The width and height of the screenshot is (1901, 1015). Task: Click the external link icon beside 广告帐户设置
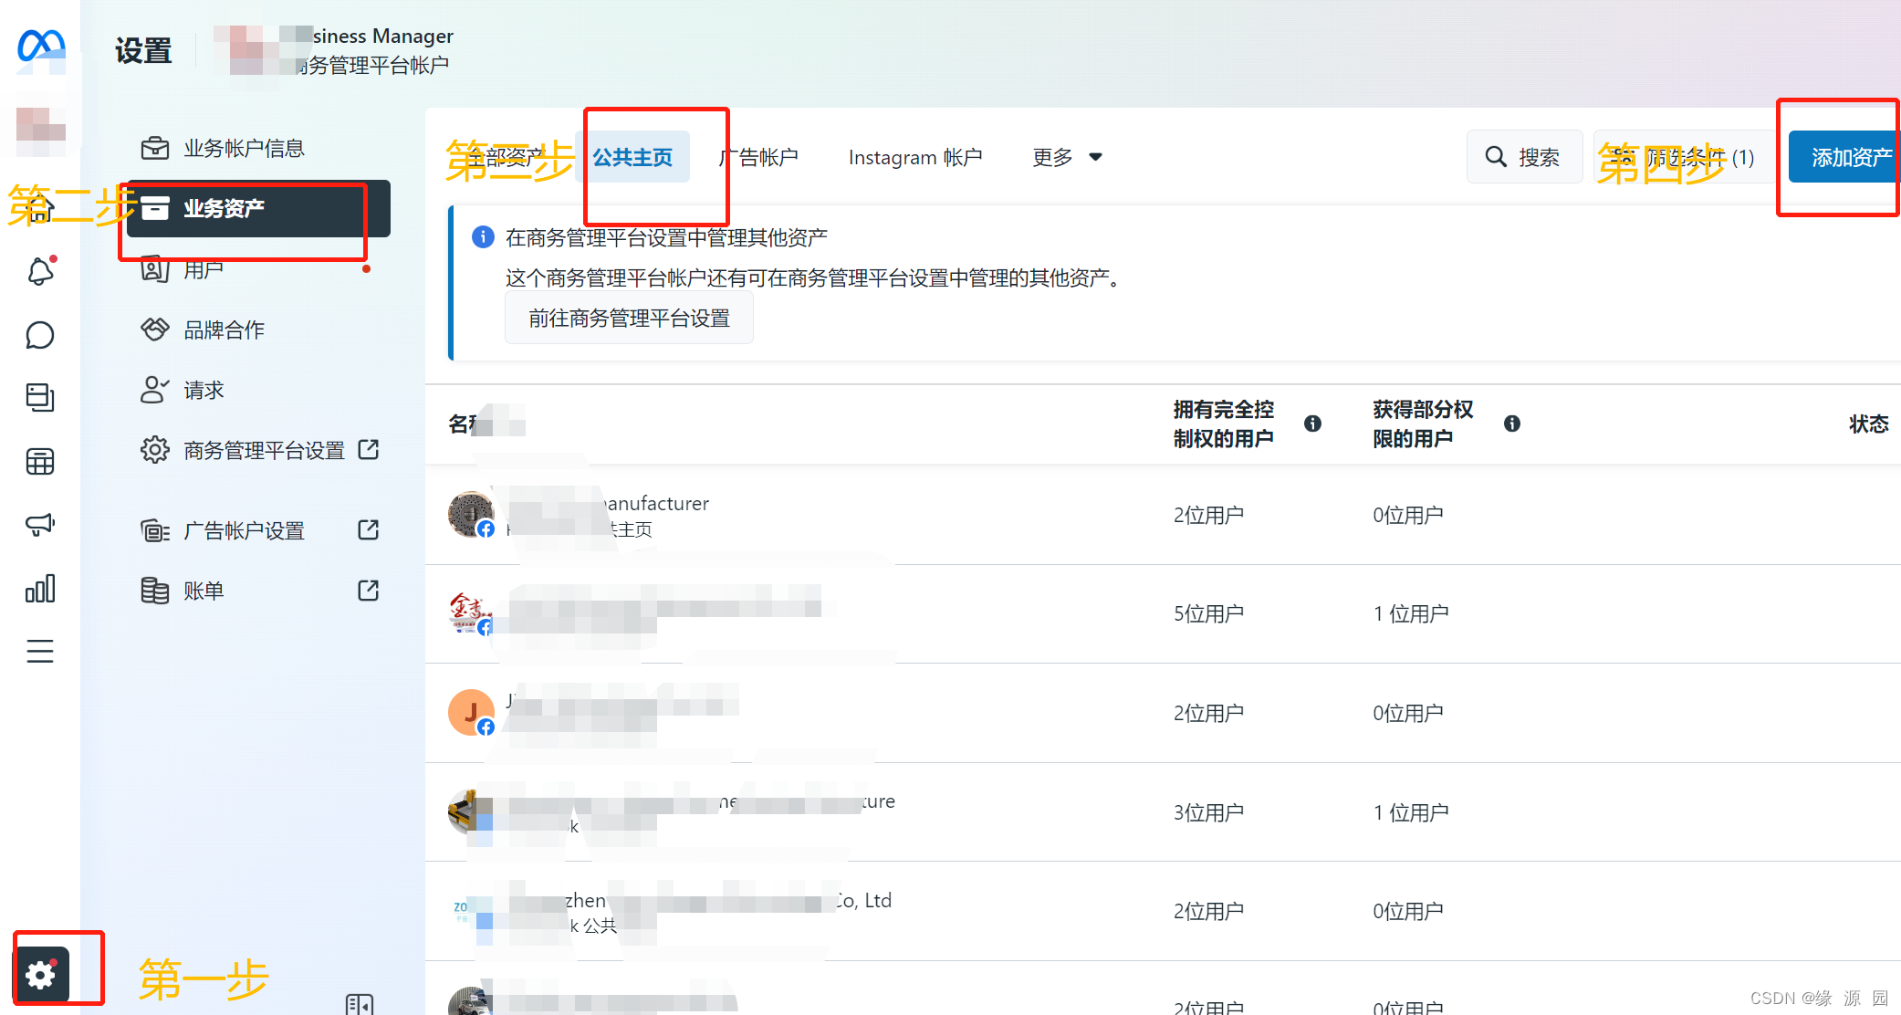(367, 529)
